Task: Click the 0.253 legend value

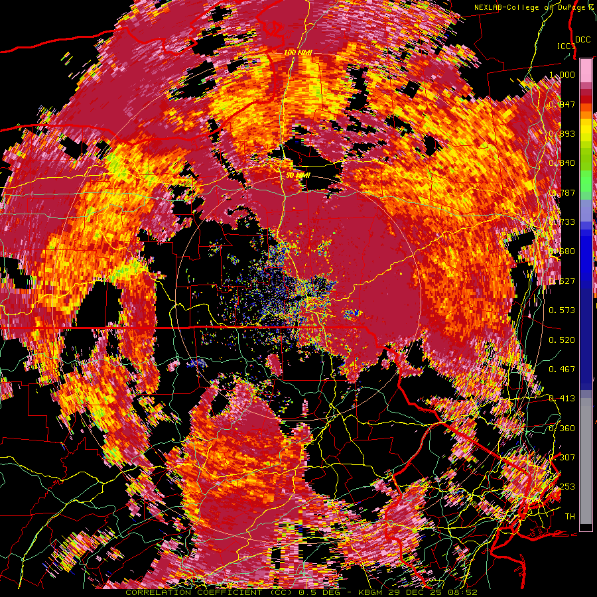Action: (562, 487)
